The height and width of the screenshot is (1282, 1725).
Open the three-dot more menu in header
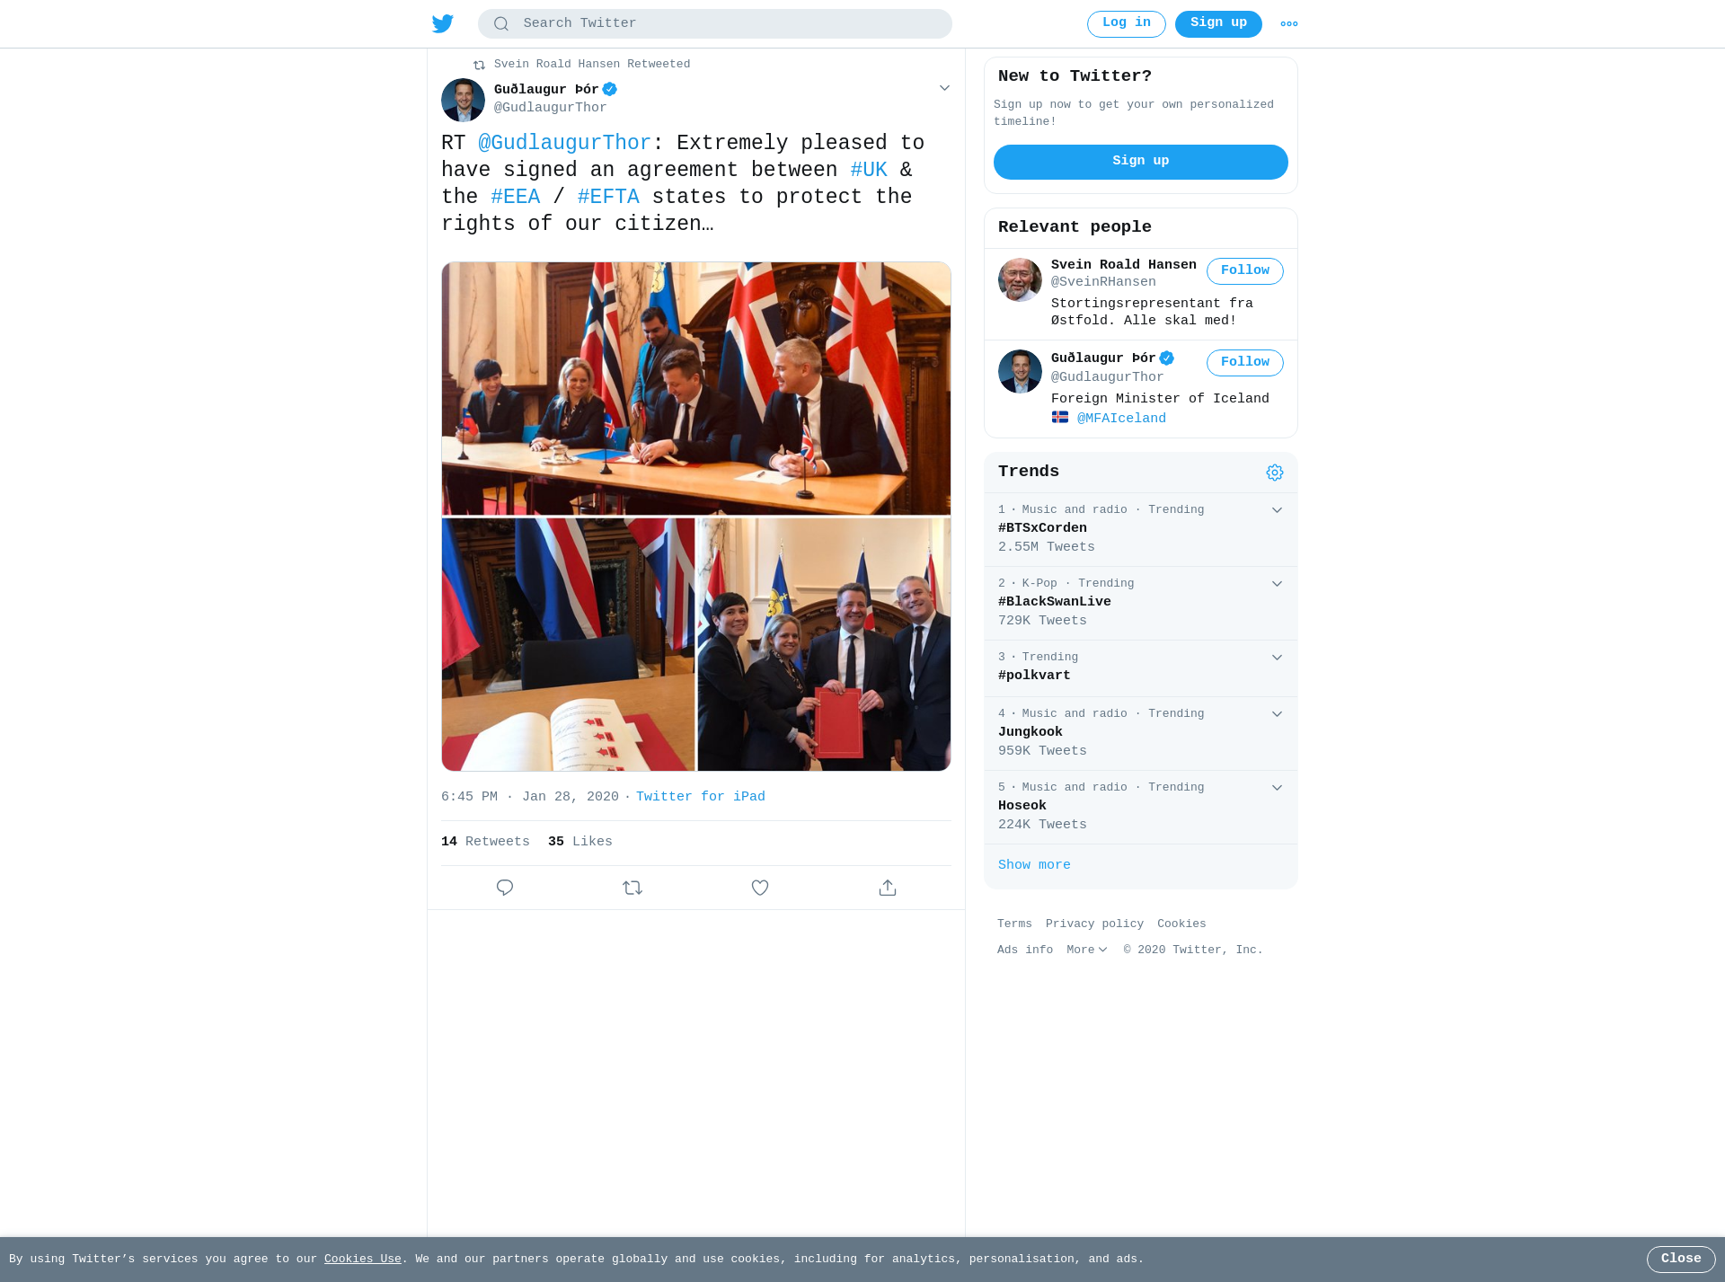pos(1289,24)
